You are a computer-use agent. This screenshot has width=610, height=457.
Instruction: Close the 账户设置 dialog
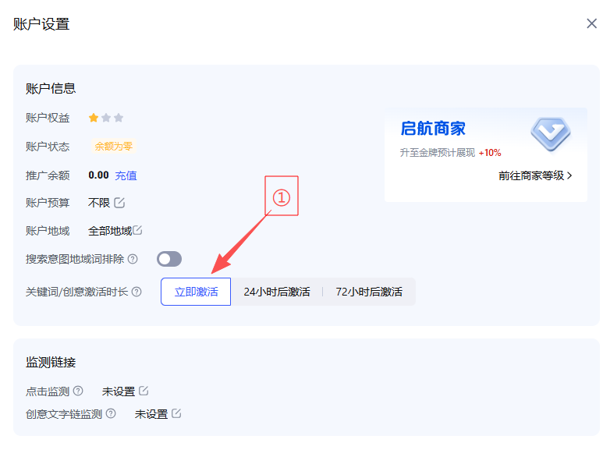coord(591,23)
